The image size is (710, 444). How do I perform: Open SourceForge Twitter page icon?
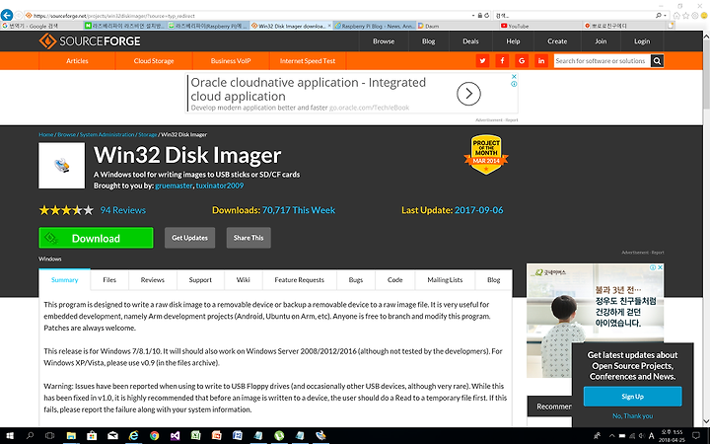pyautogui.click(x=482, y=61)
